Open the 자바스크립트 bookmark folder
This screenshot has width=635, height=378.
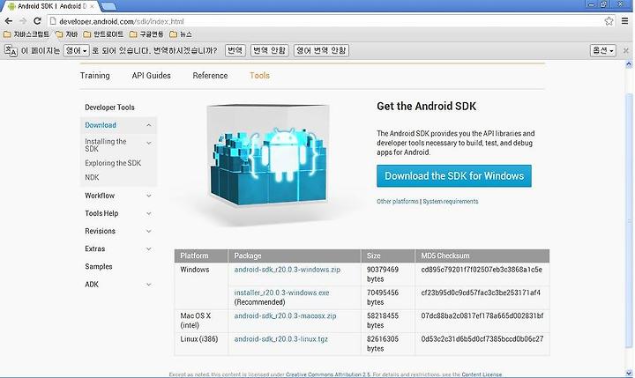26,34
